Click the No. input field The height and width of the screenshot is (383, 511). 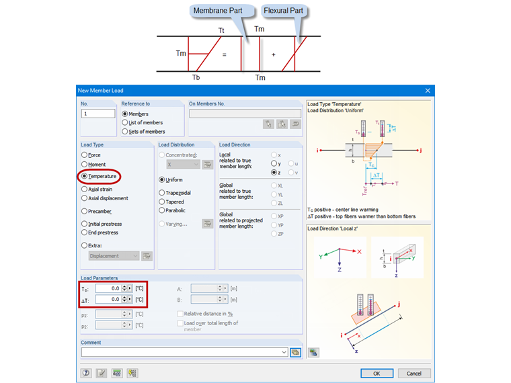(98, 114)
